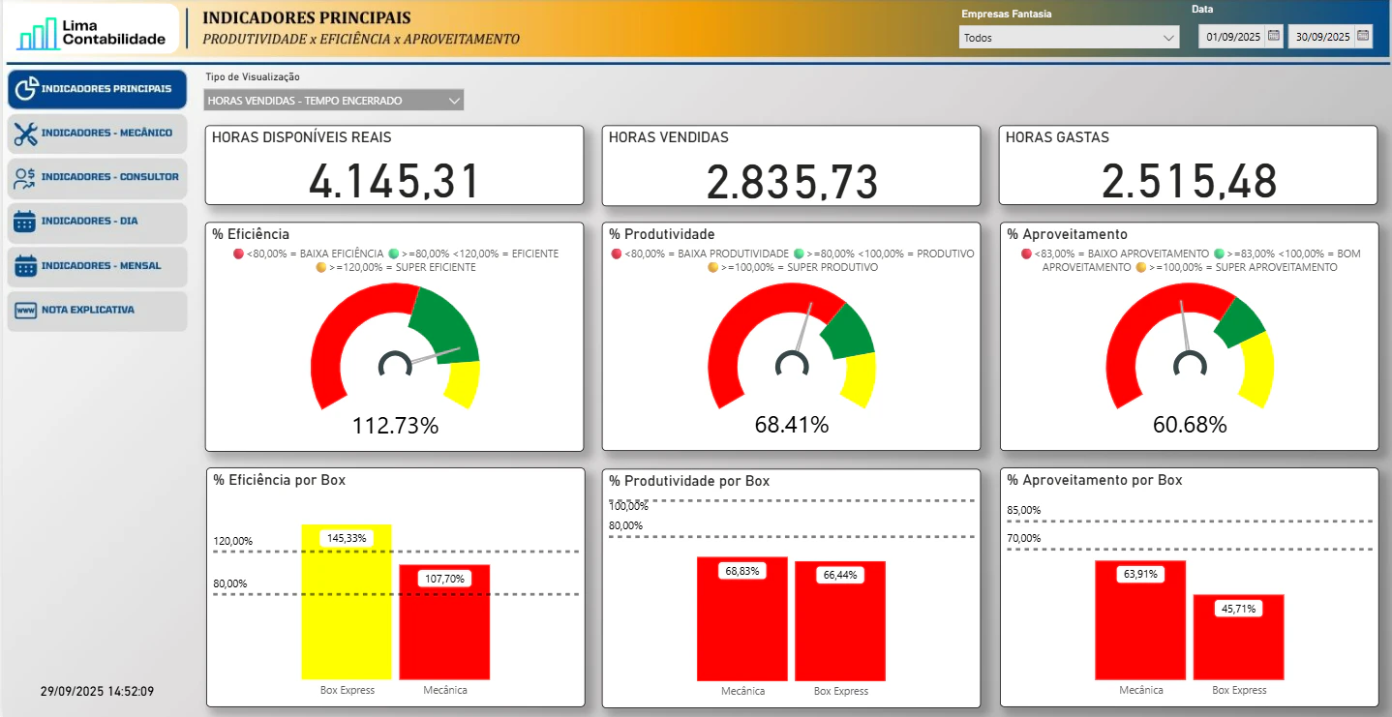Click the Horas Disponíveis Reais value 4.145,31
The width and height of the screenshot is (1392, 717).
[395, 182]
